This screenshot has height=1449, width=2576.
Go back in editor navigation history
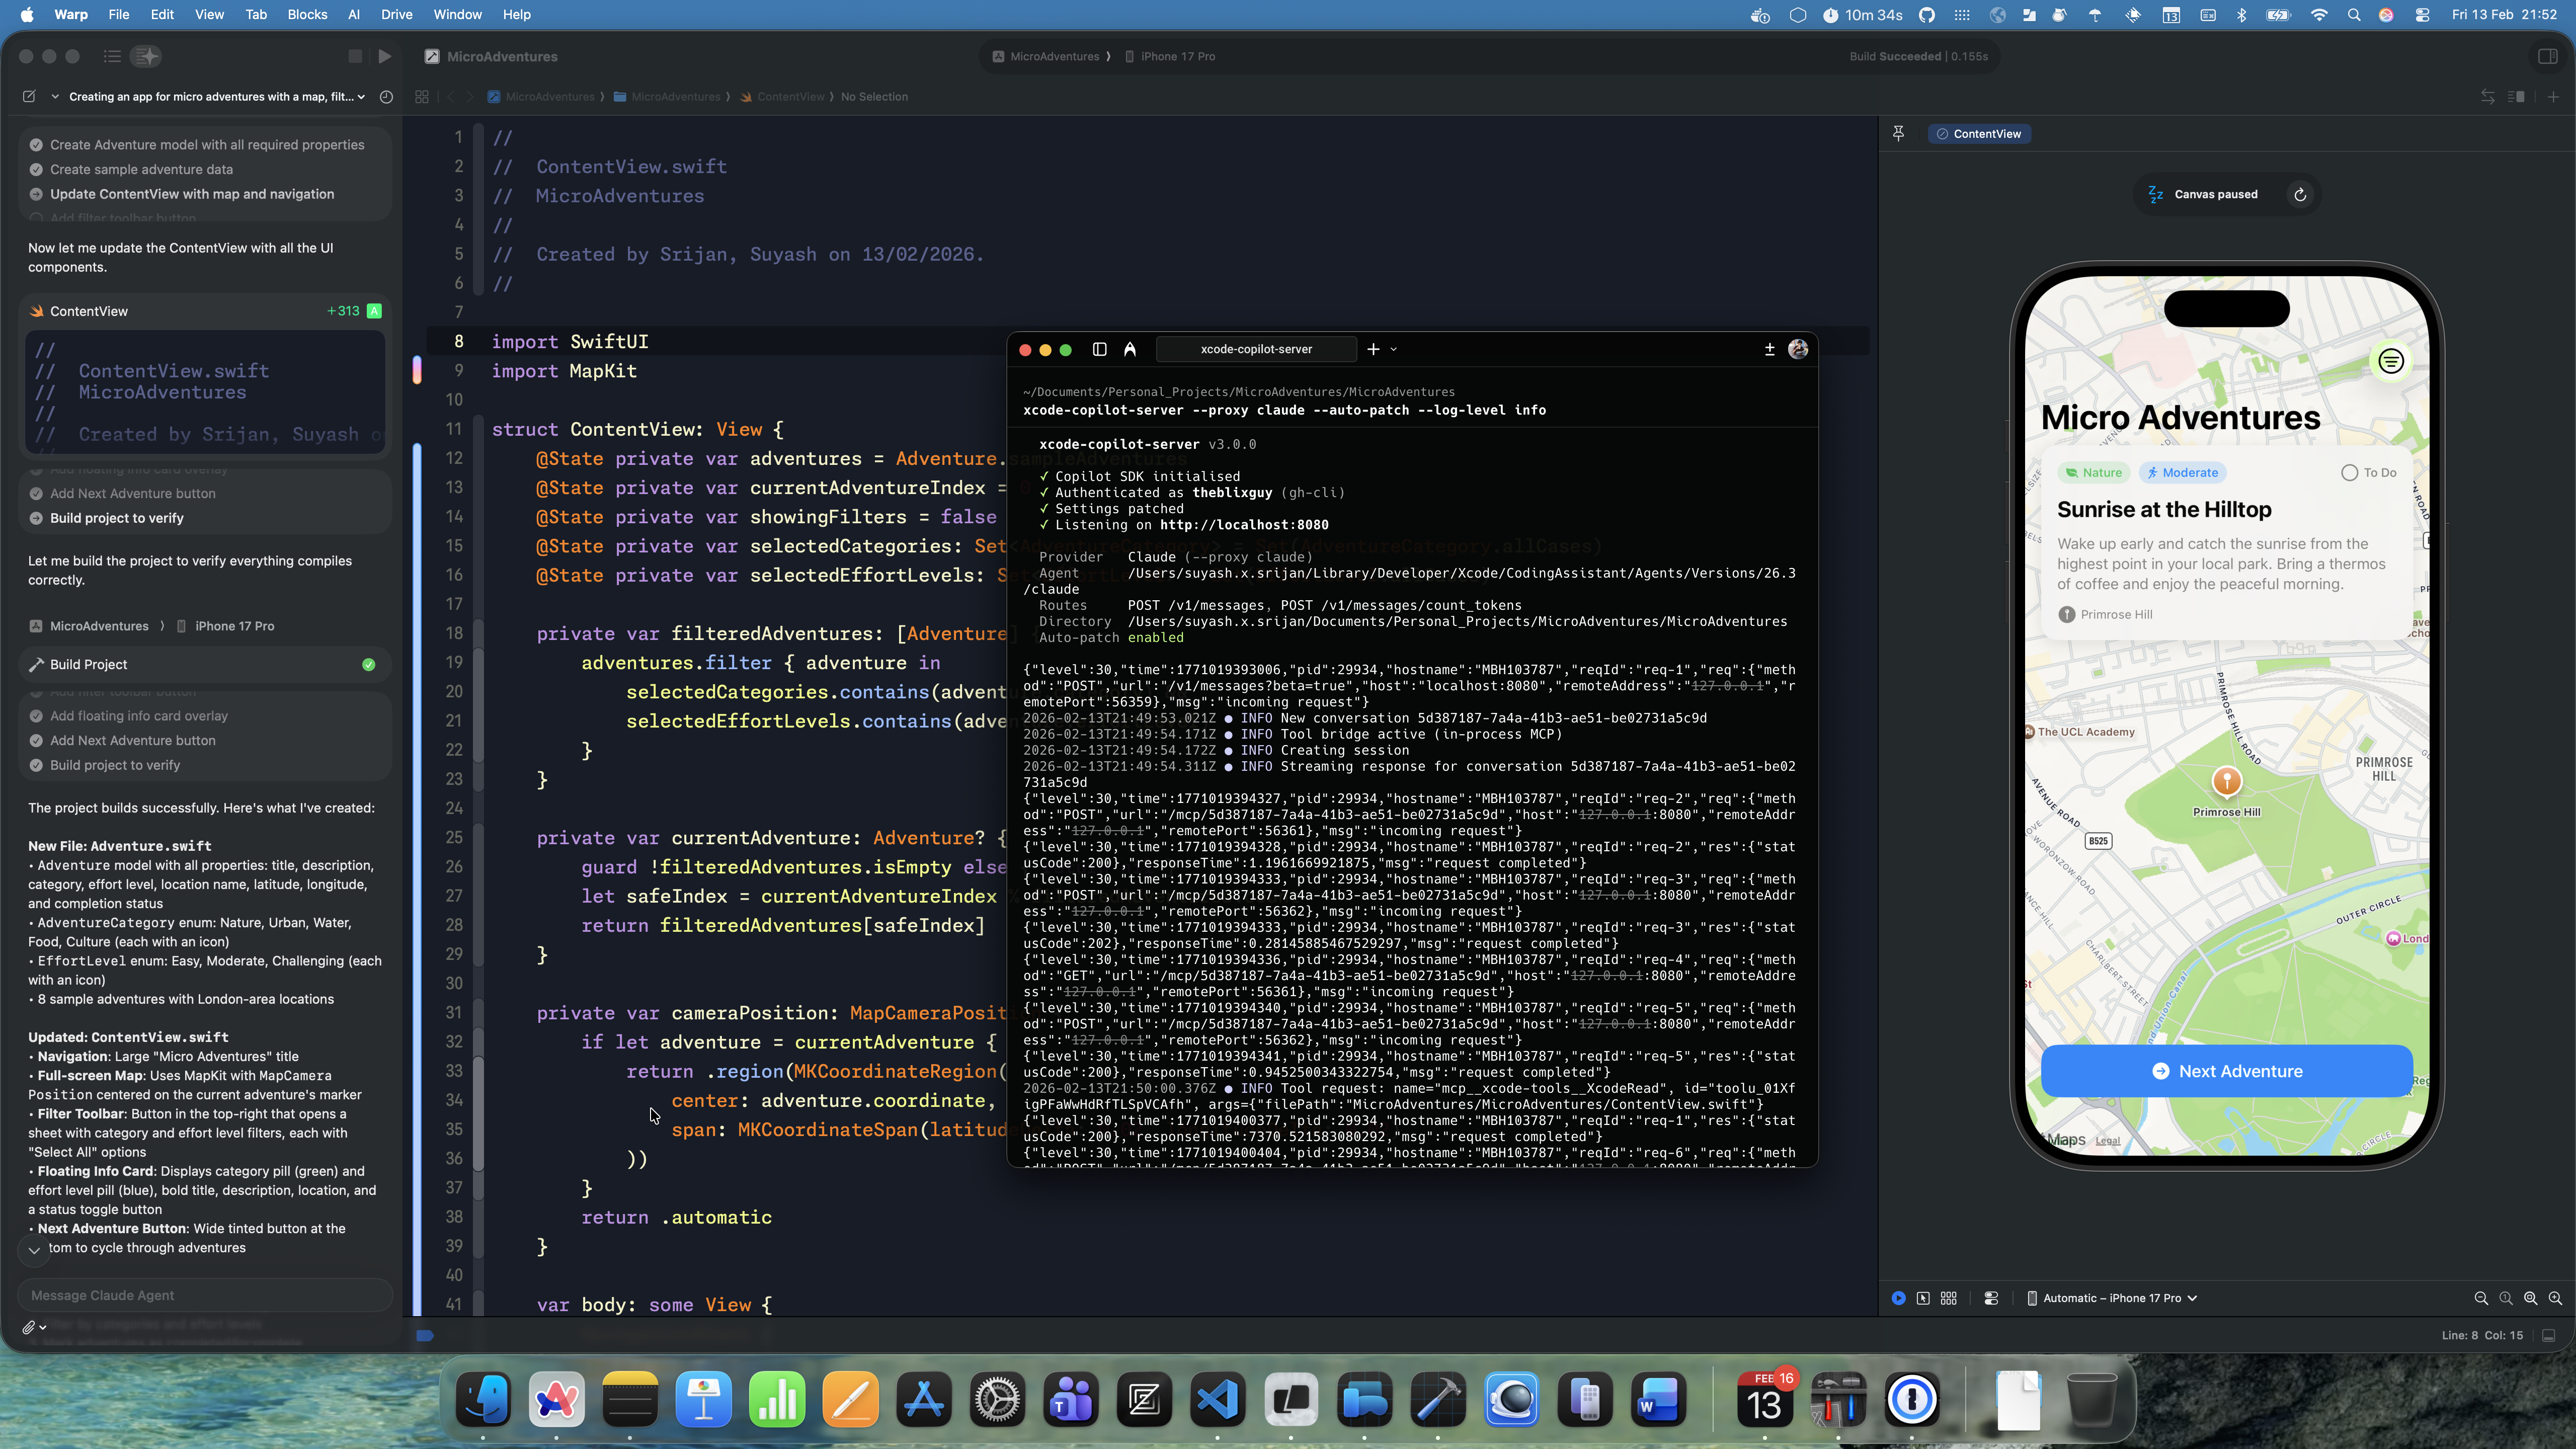pyautogui.click(x=451, y=97)
